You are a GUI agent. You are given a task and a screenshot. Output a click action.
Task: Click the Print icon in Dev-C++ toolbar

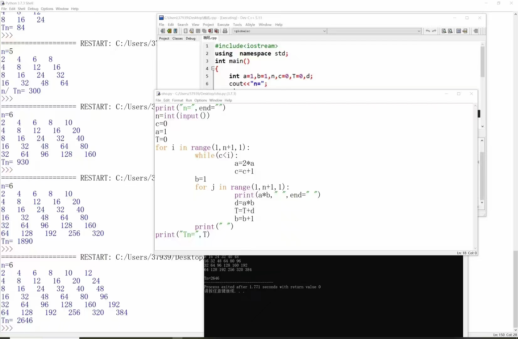tap(225, 31)
